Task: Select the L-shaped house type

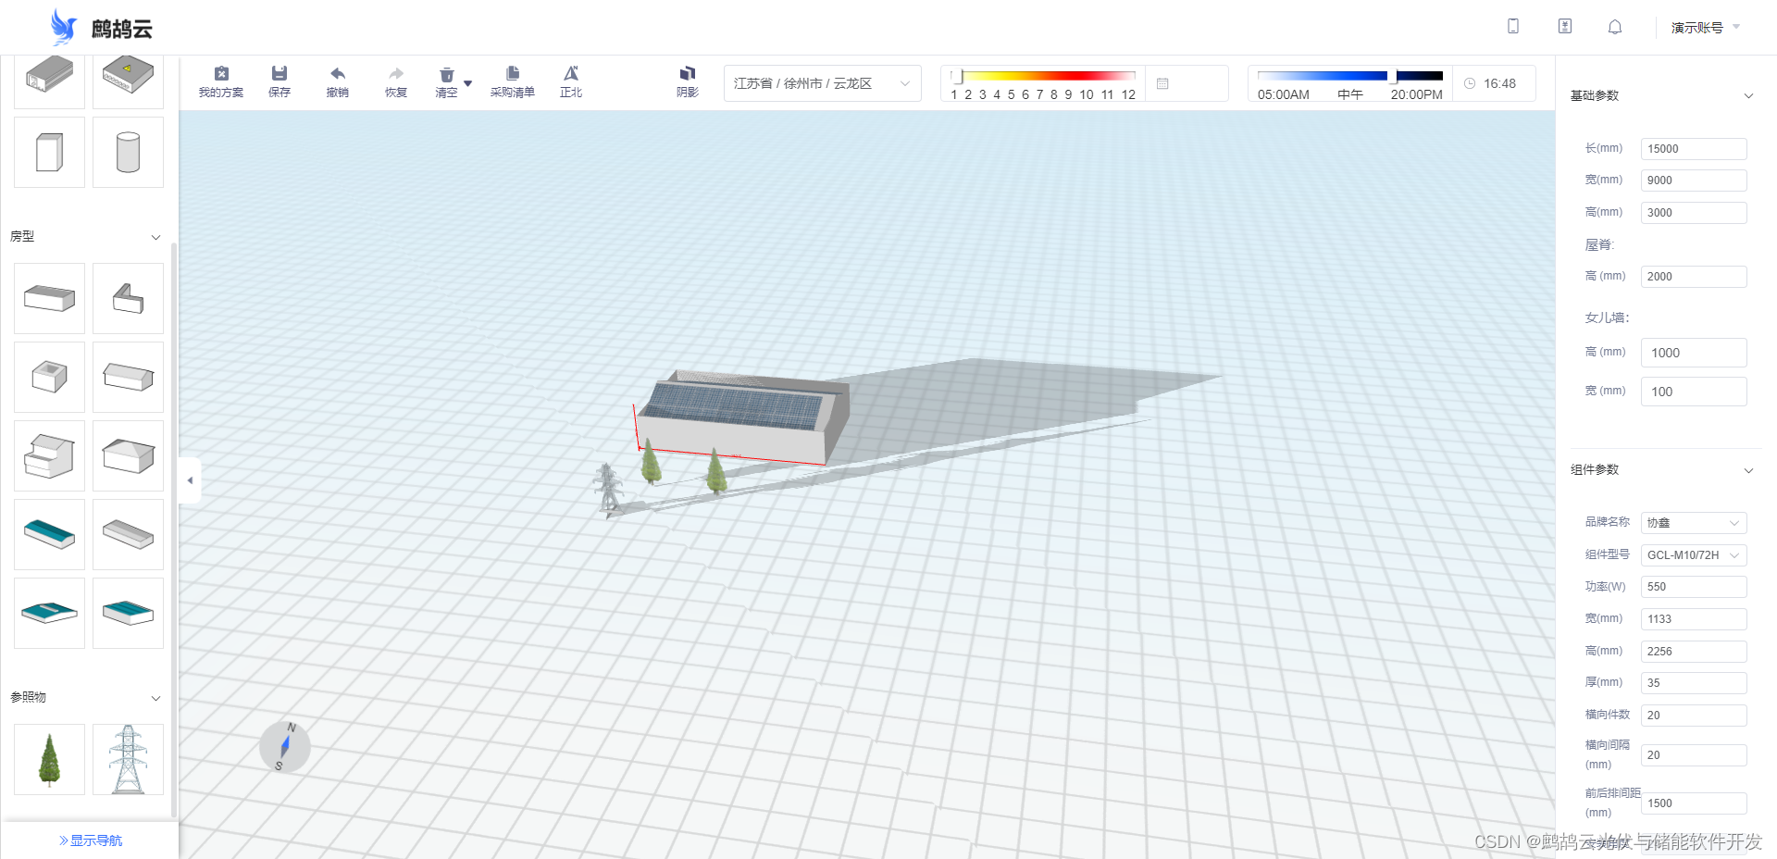Action: pyautogui.click(x=129, y=299)
